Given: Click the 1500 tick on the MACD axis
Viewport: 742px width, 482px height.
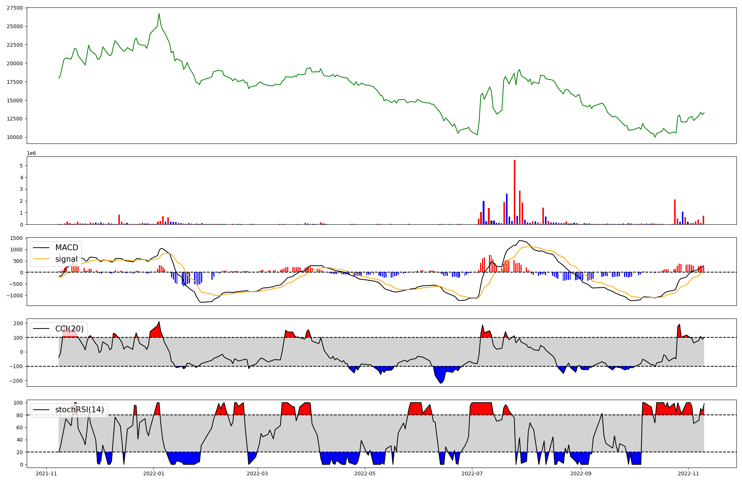Looking at the screenshot, I should (17, 238).
